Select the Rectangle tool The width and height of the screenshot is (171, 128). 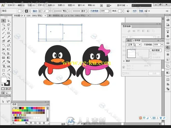pyautogui.click(x=8, y=33)
